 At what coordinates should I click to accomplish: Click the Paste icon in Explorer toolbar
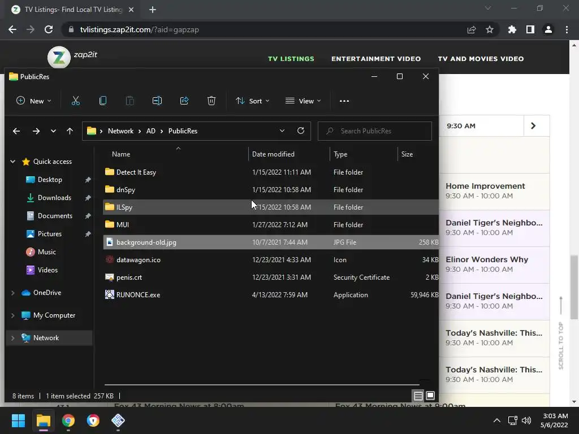(x=130, y=101)
